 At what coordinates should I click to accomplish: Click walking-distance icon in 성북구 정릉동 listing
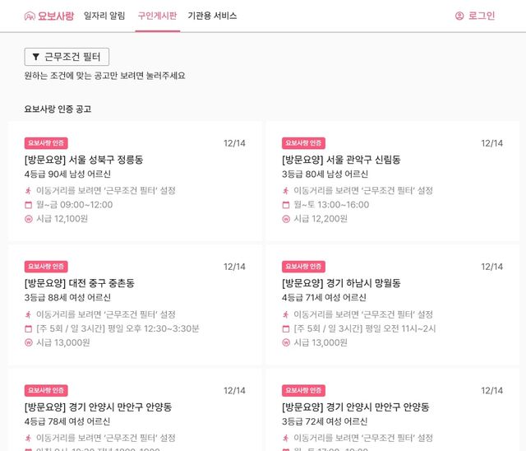(x=28, y=191)
